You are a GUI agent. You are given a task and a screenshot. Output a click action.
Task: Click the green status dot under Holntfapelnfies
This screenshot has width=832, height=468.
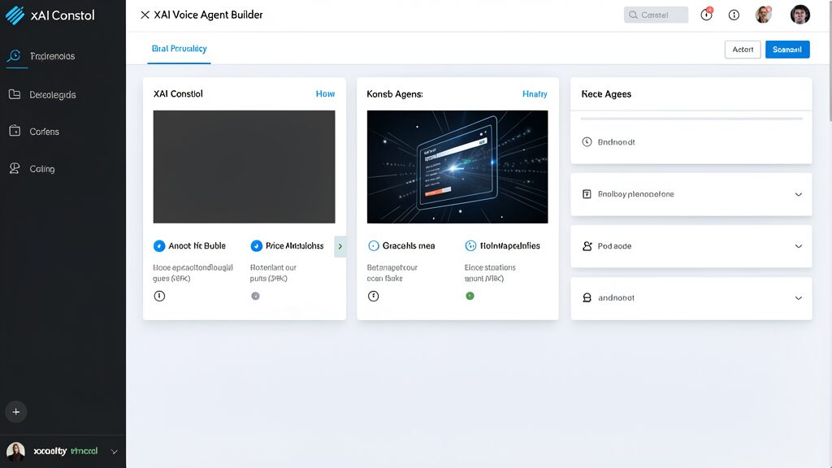click(470, 296)
